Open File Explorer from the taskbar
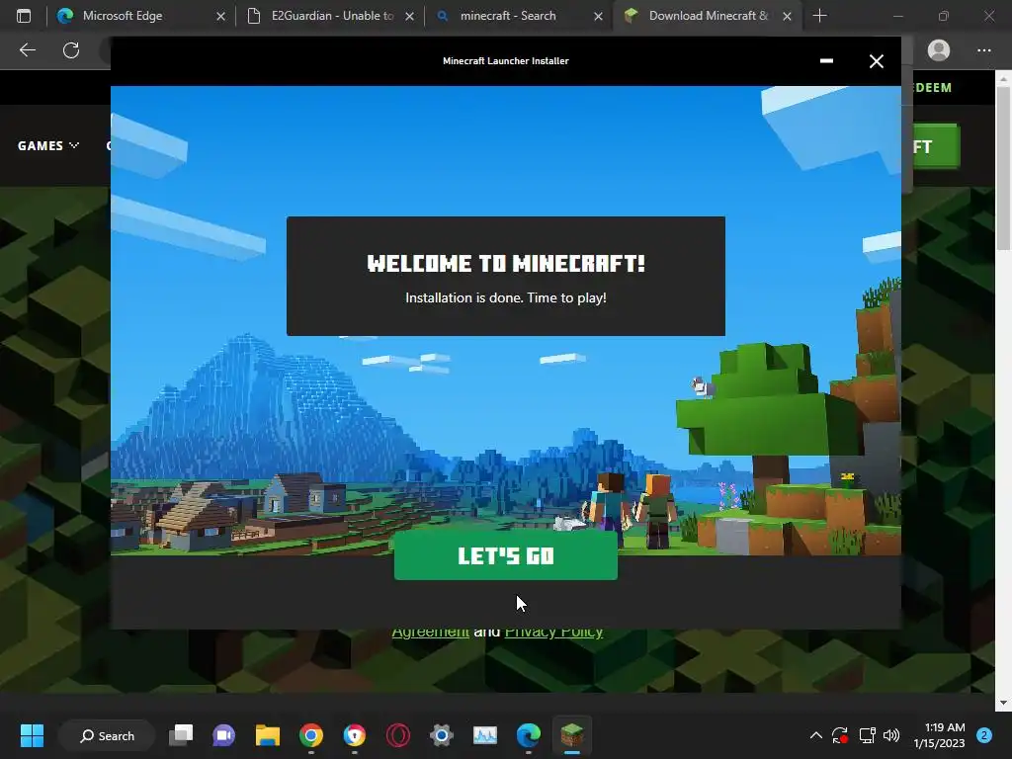 pos(267,735)
